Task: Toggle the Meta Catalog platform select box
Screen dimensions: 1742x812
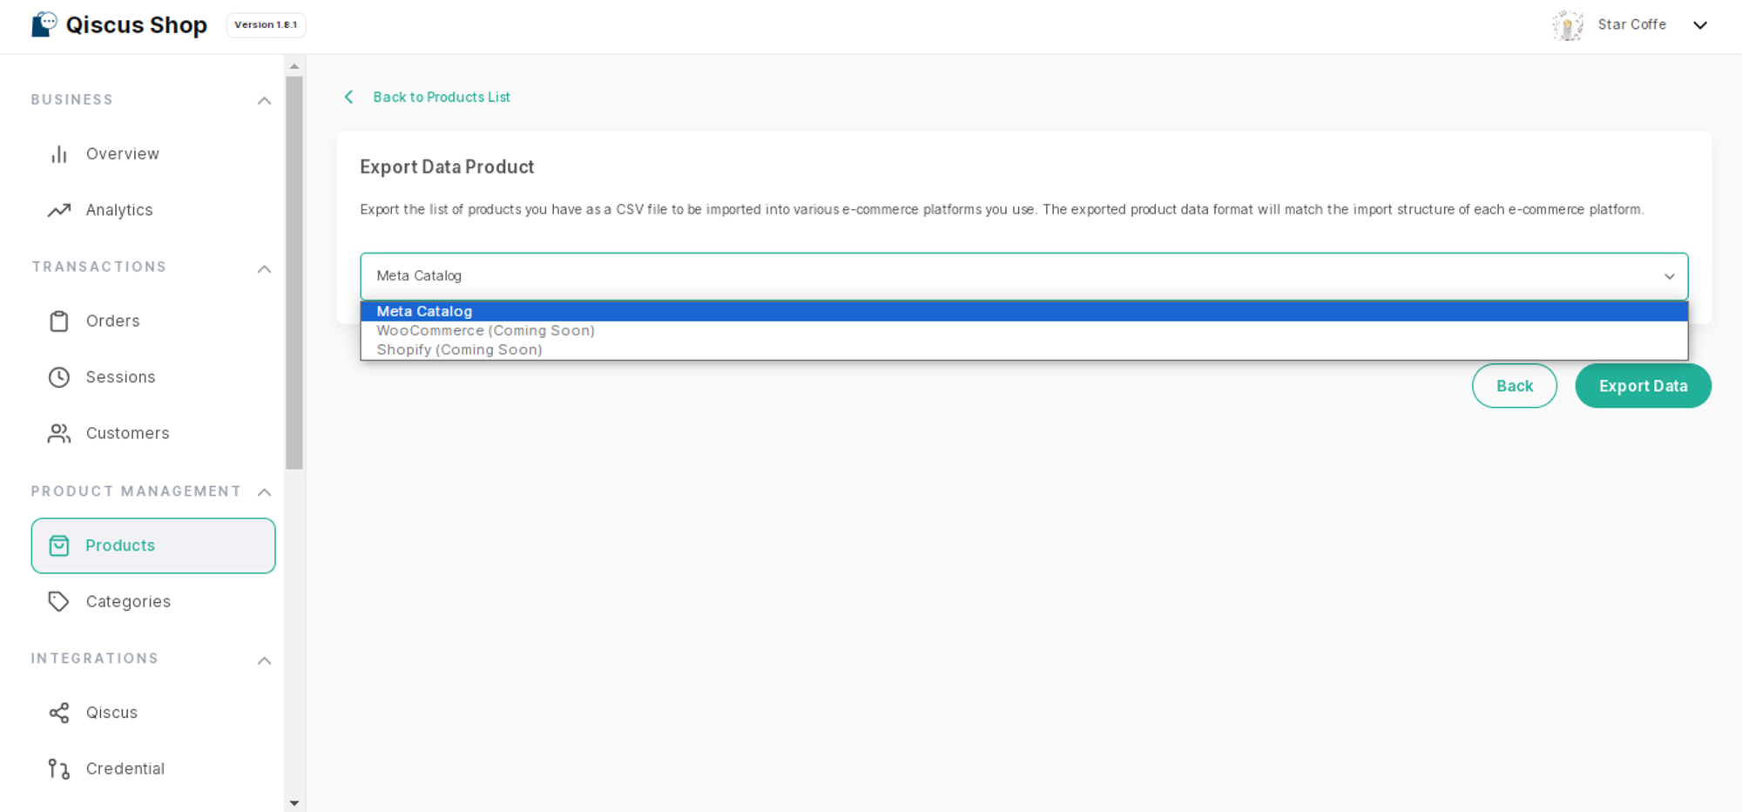Action: click(1023, 276)
